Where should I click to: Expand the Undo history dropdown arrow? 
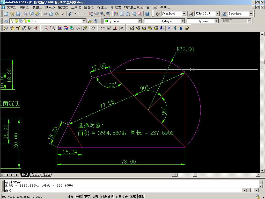pos(75,14)
